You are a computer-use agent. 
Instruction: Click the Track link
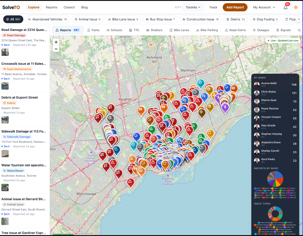click(x=213, y=7)
